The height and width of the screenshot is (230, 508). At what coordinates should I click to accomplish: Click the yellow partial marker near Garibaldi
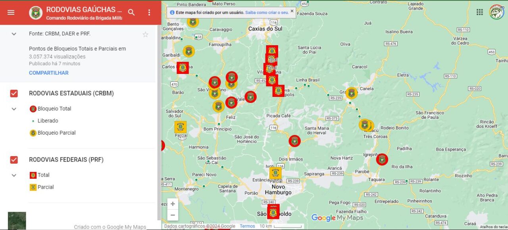tap(189, 51)
